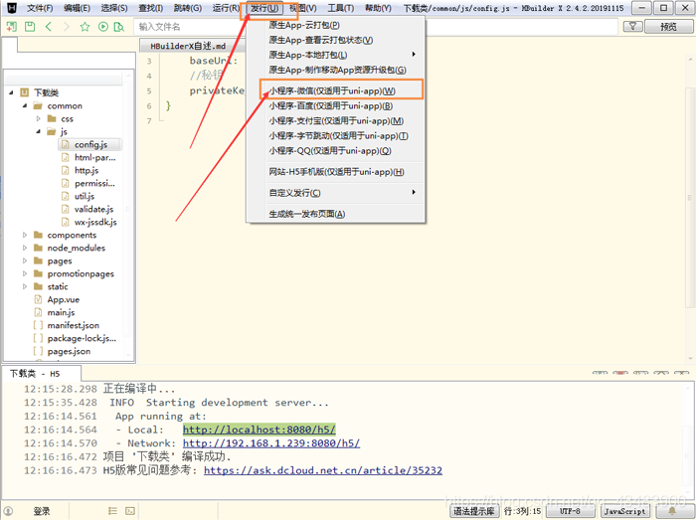Open the localhost:8080/h5 link

pos(260,430)
